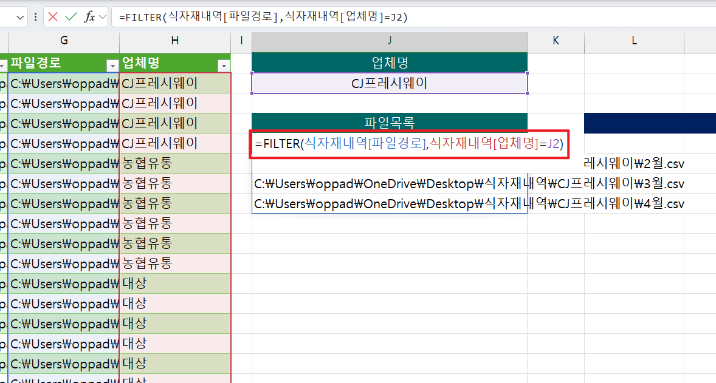Click the green 업체명 table header cell
Image resolution: width=716 pixels, height=383 pixels.
point(175,63)
